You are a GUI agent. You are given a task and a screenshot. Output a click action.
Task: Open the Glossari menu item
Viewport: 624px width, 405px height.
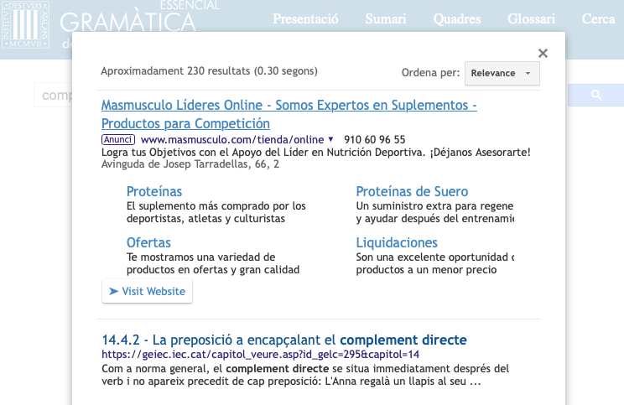point(531,18)
